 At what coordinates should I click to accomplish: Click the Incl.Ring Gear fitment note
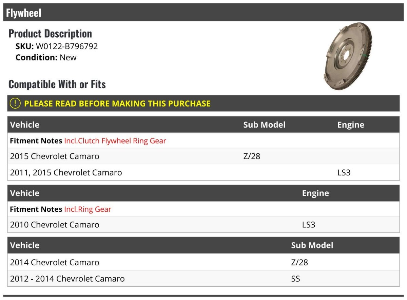[88, 209]
